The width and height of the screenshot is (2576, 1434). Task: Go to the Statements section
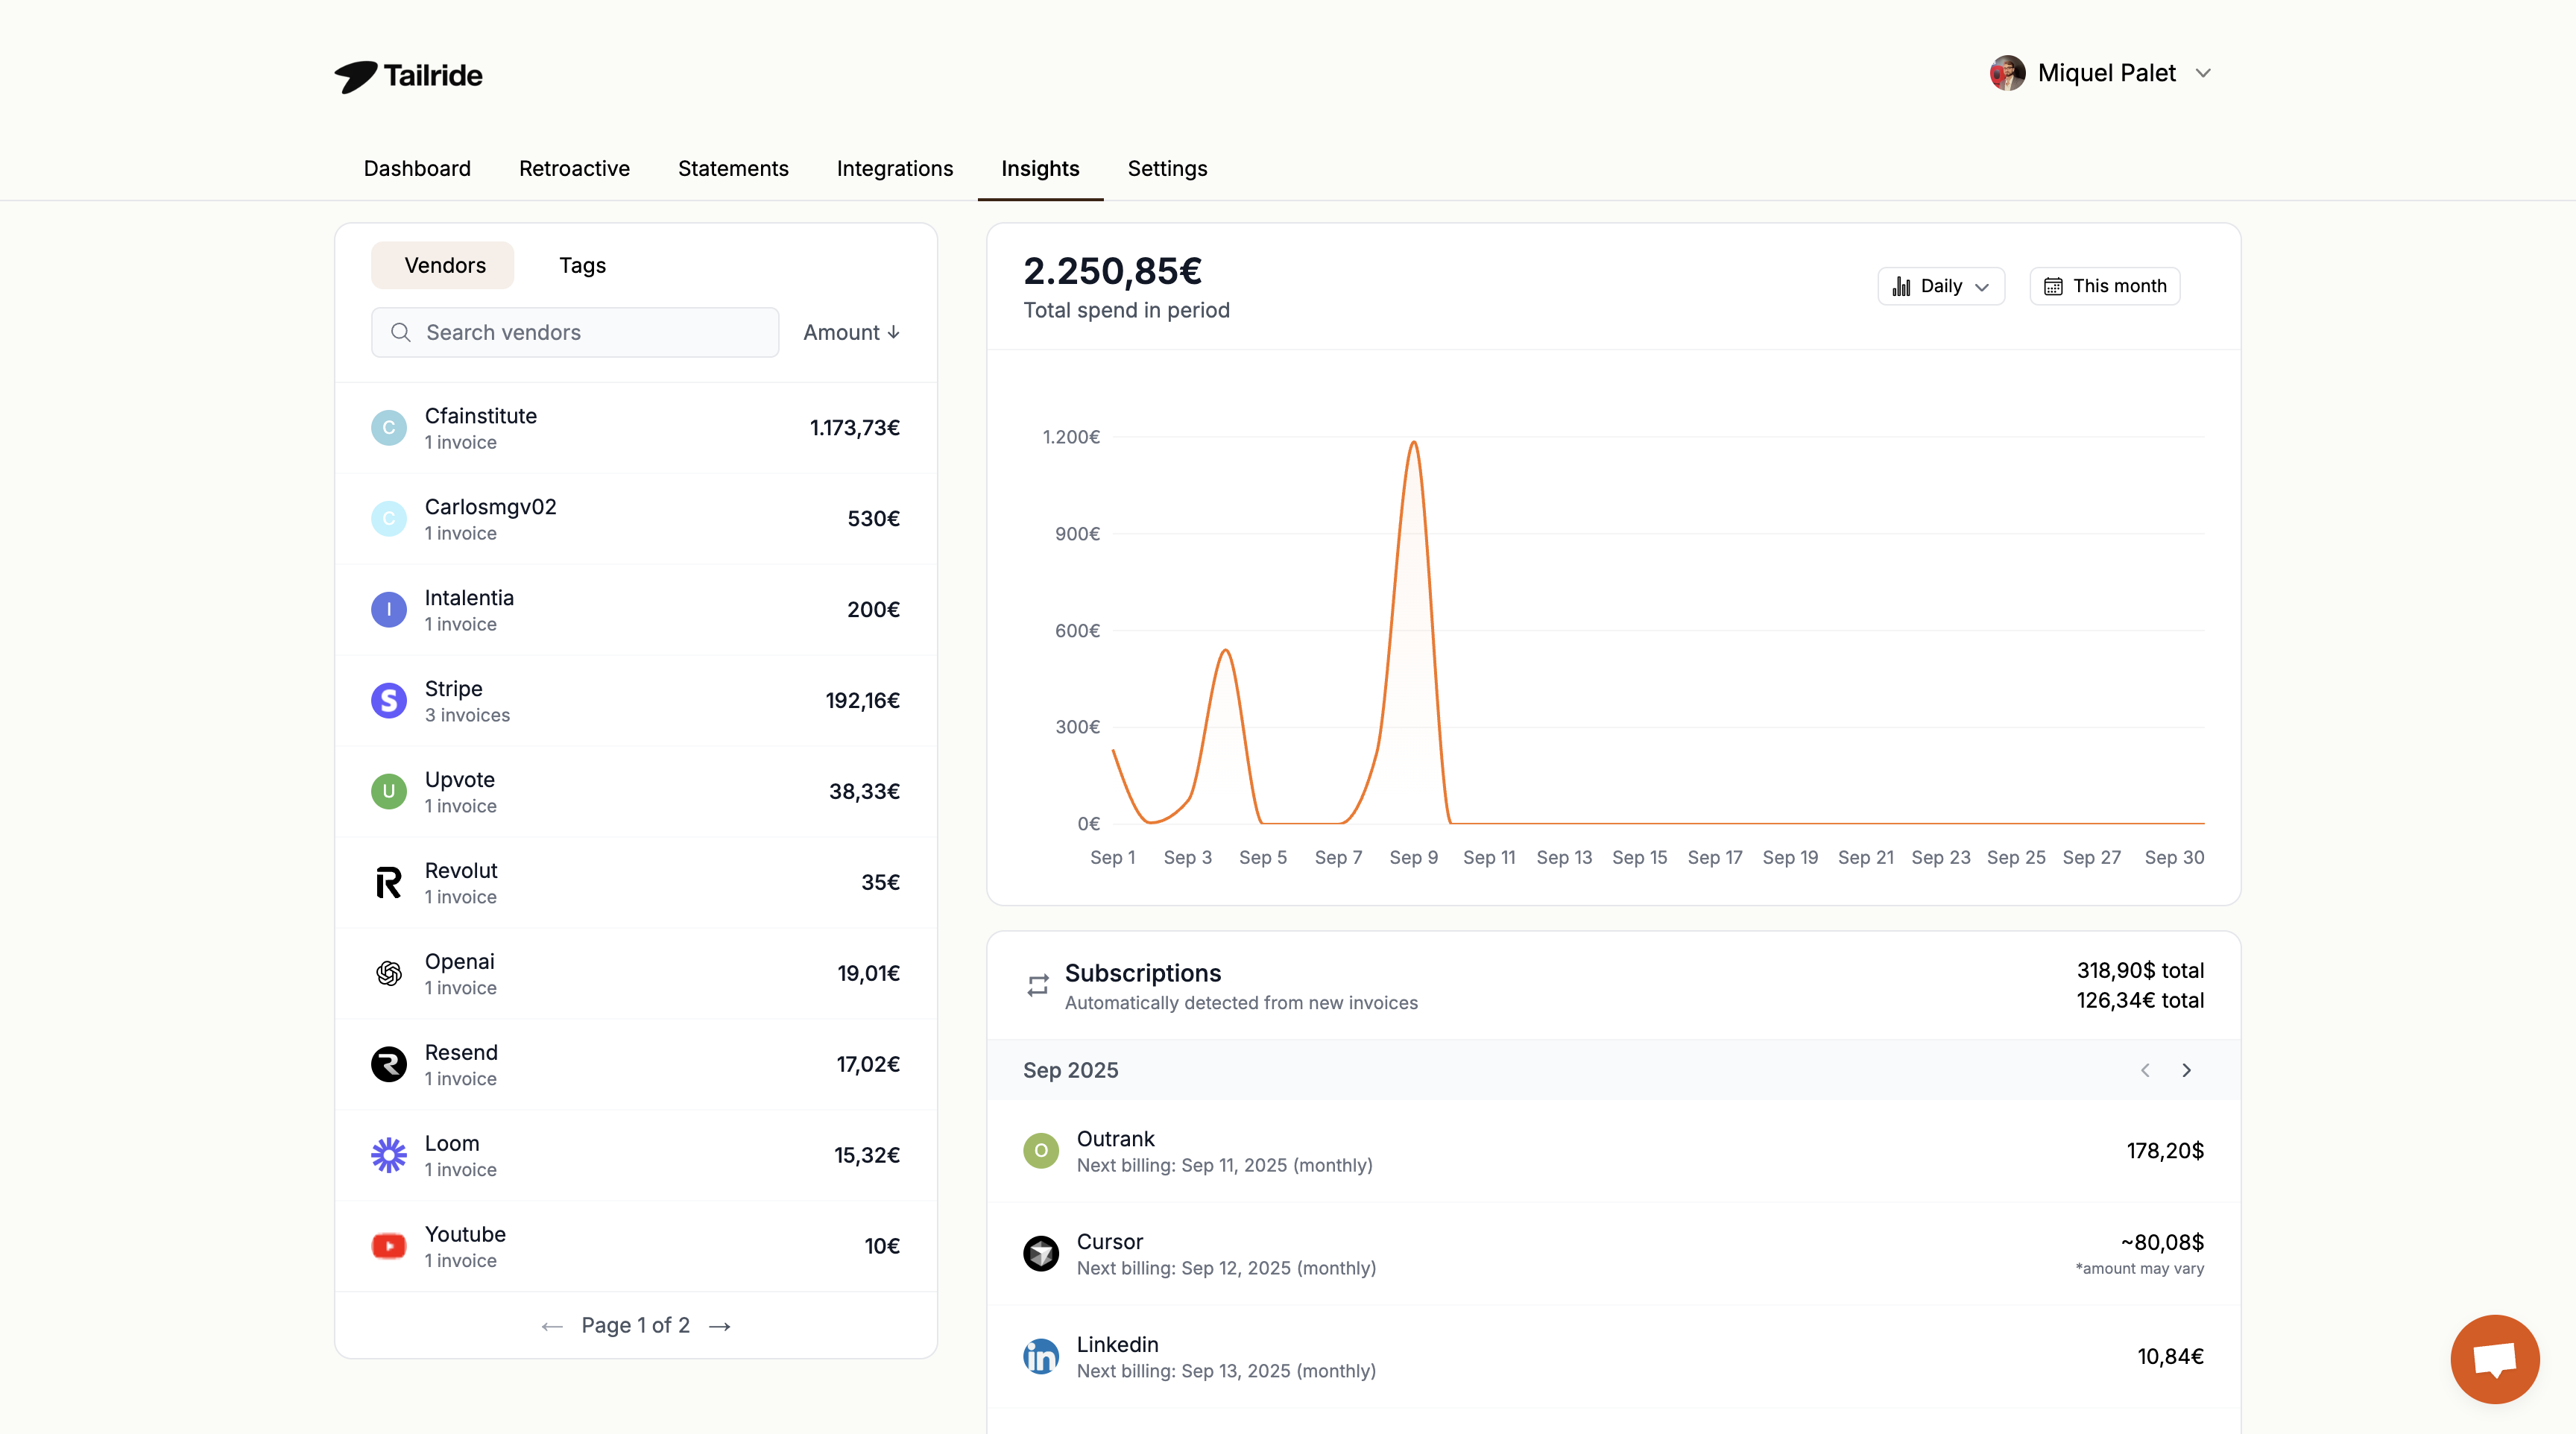(733, 168)
